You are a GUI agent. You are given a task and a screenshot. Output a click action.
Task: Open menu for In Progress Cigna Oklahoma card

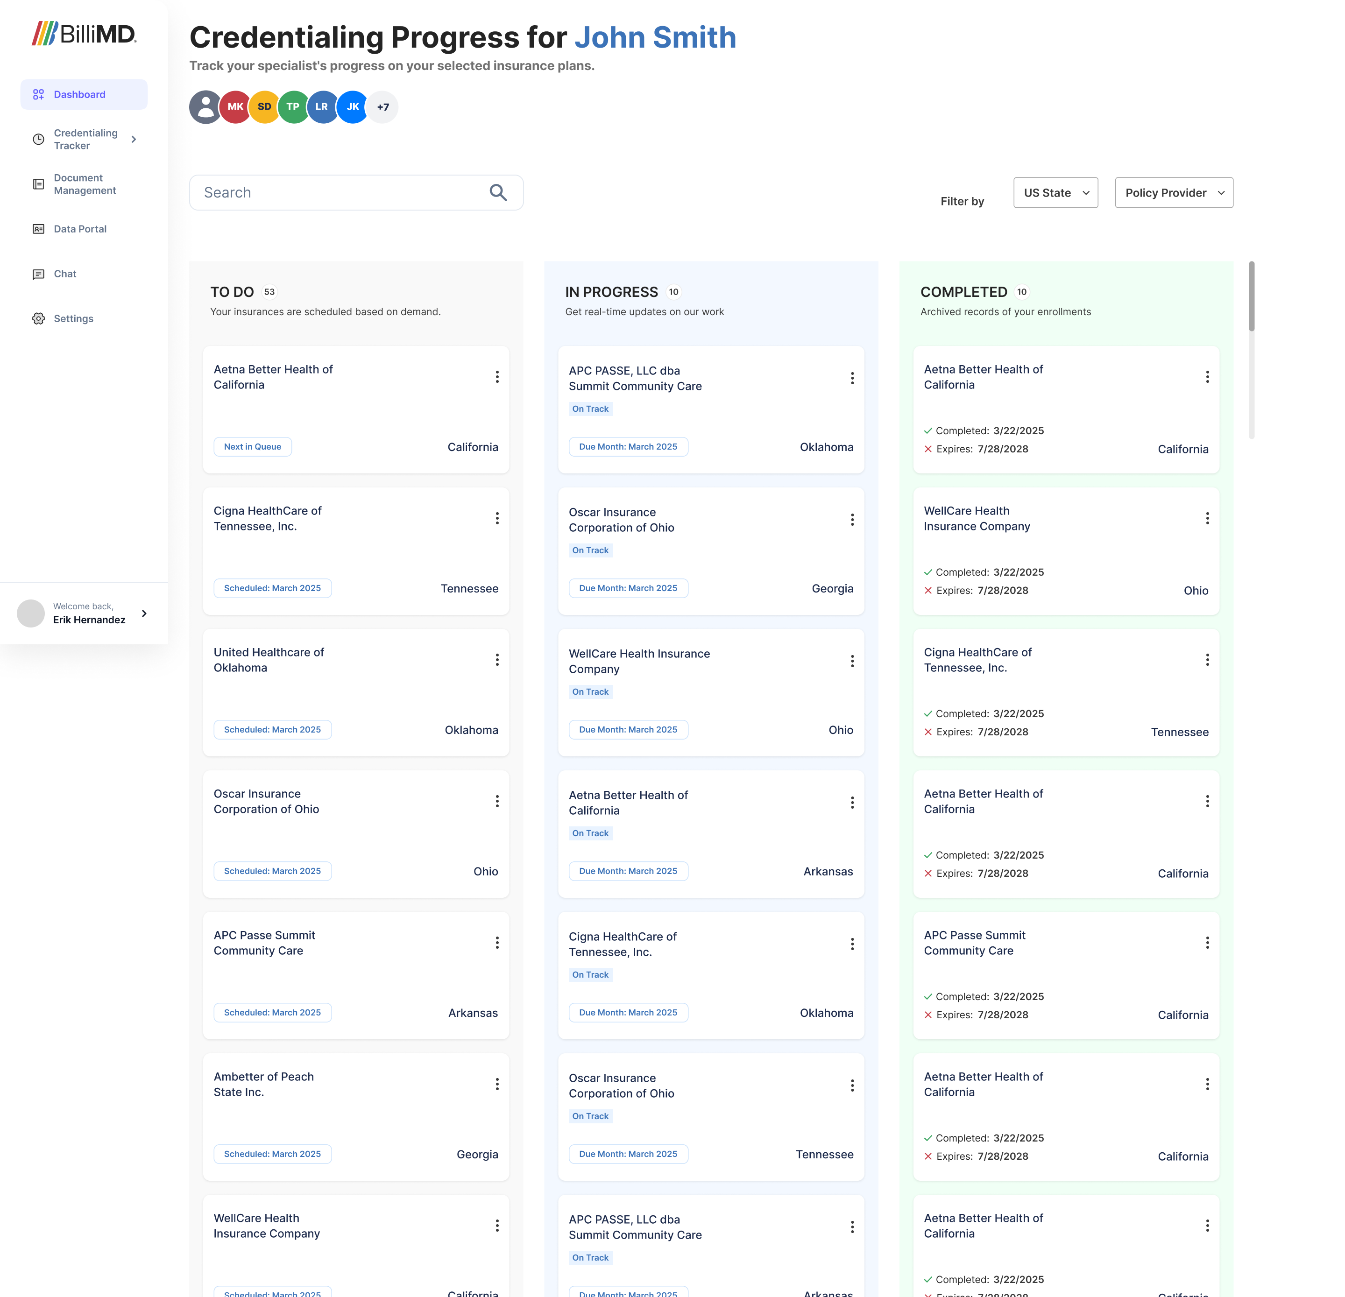[852, 945]
